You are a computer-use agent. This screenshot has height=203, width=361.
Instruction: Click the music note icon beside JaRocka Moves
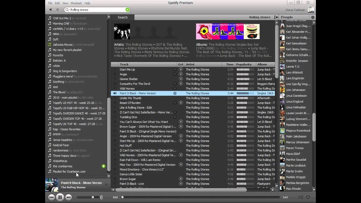[50, 45]
